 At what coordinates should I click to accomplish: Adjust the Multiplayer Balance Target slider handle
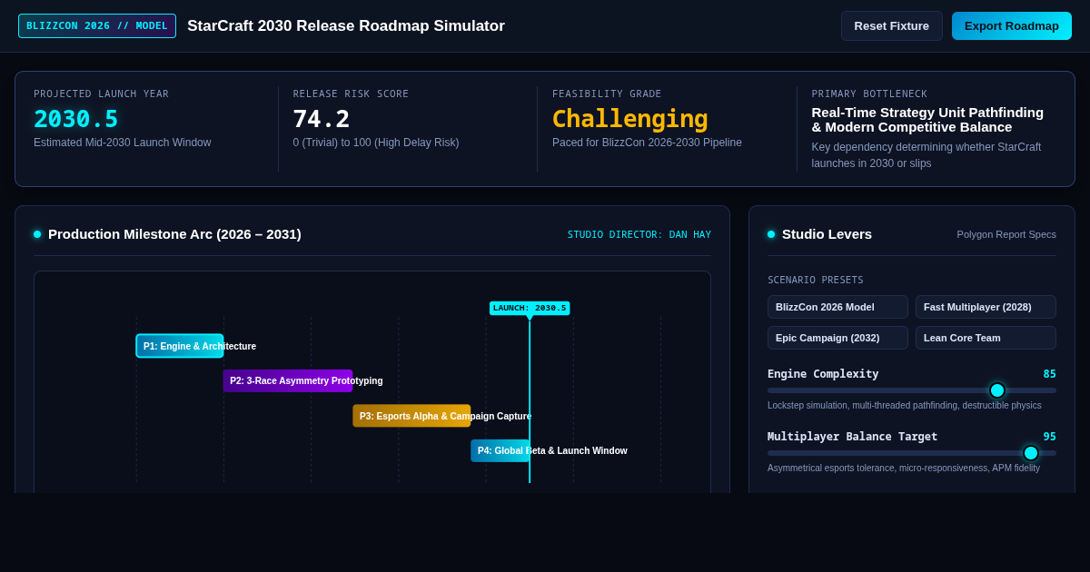(1031, 453)
